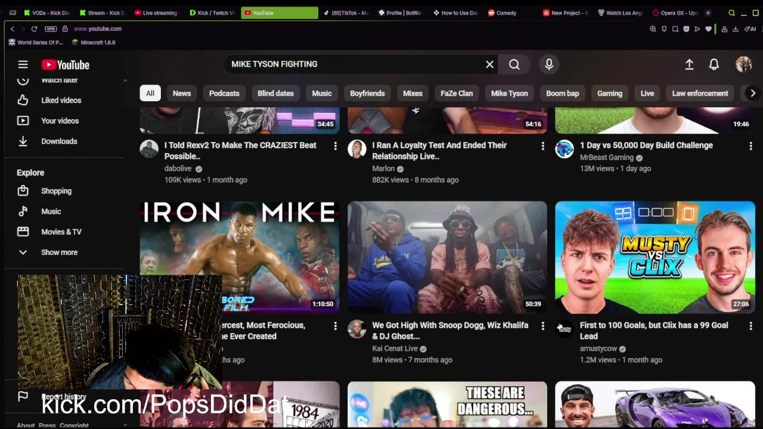The height and width of the screenshot is (429, 763).
Task: Toggle the browser VPN badge
Action: click(51, 29)
